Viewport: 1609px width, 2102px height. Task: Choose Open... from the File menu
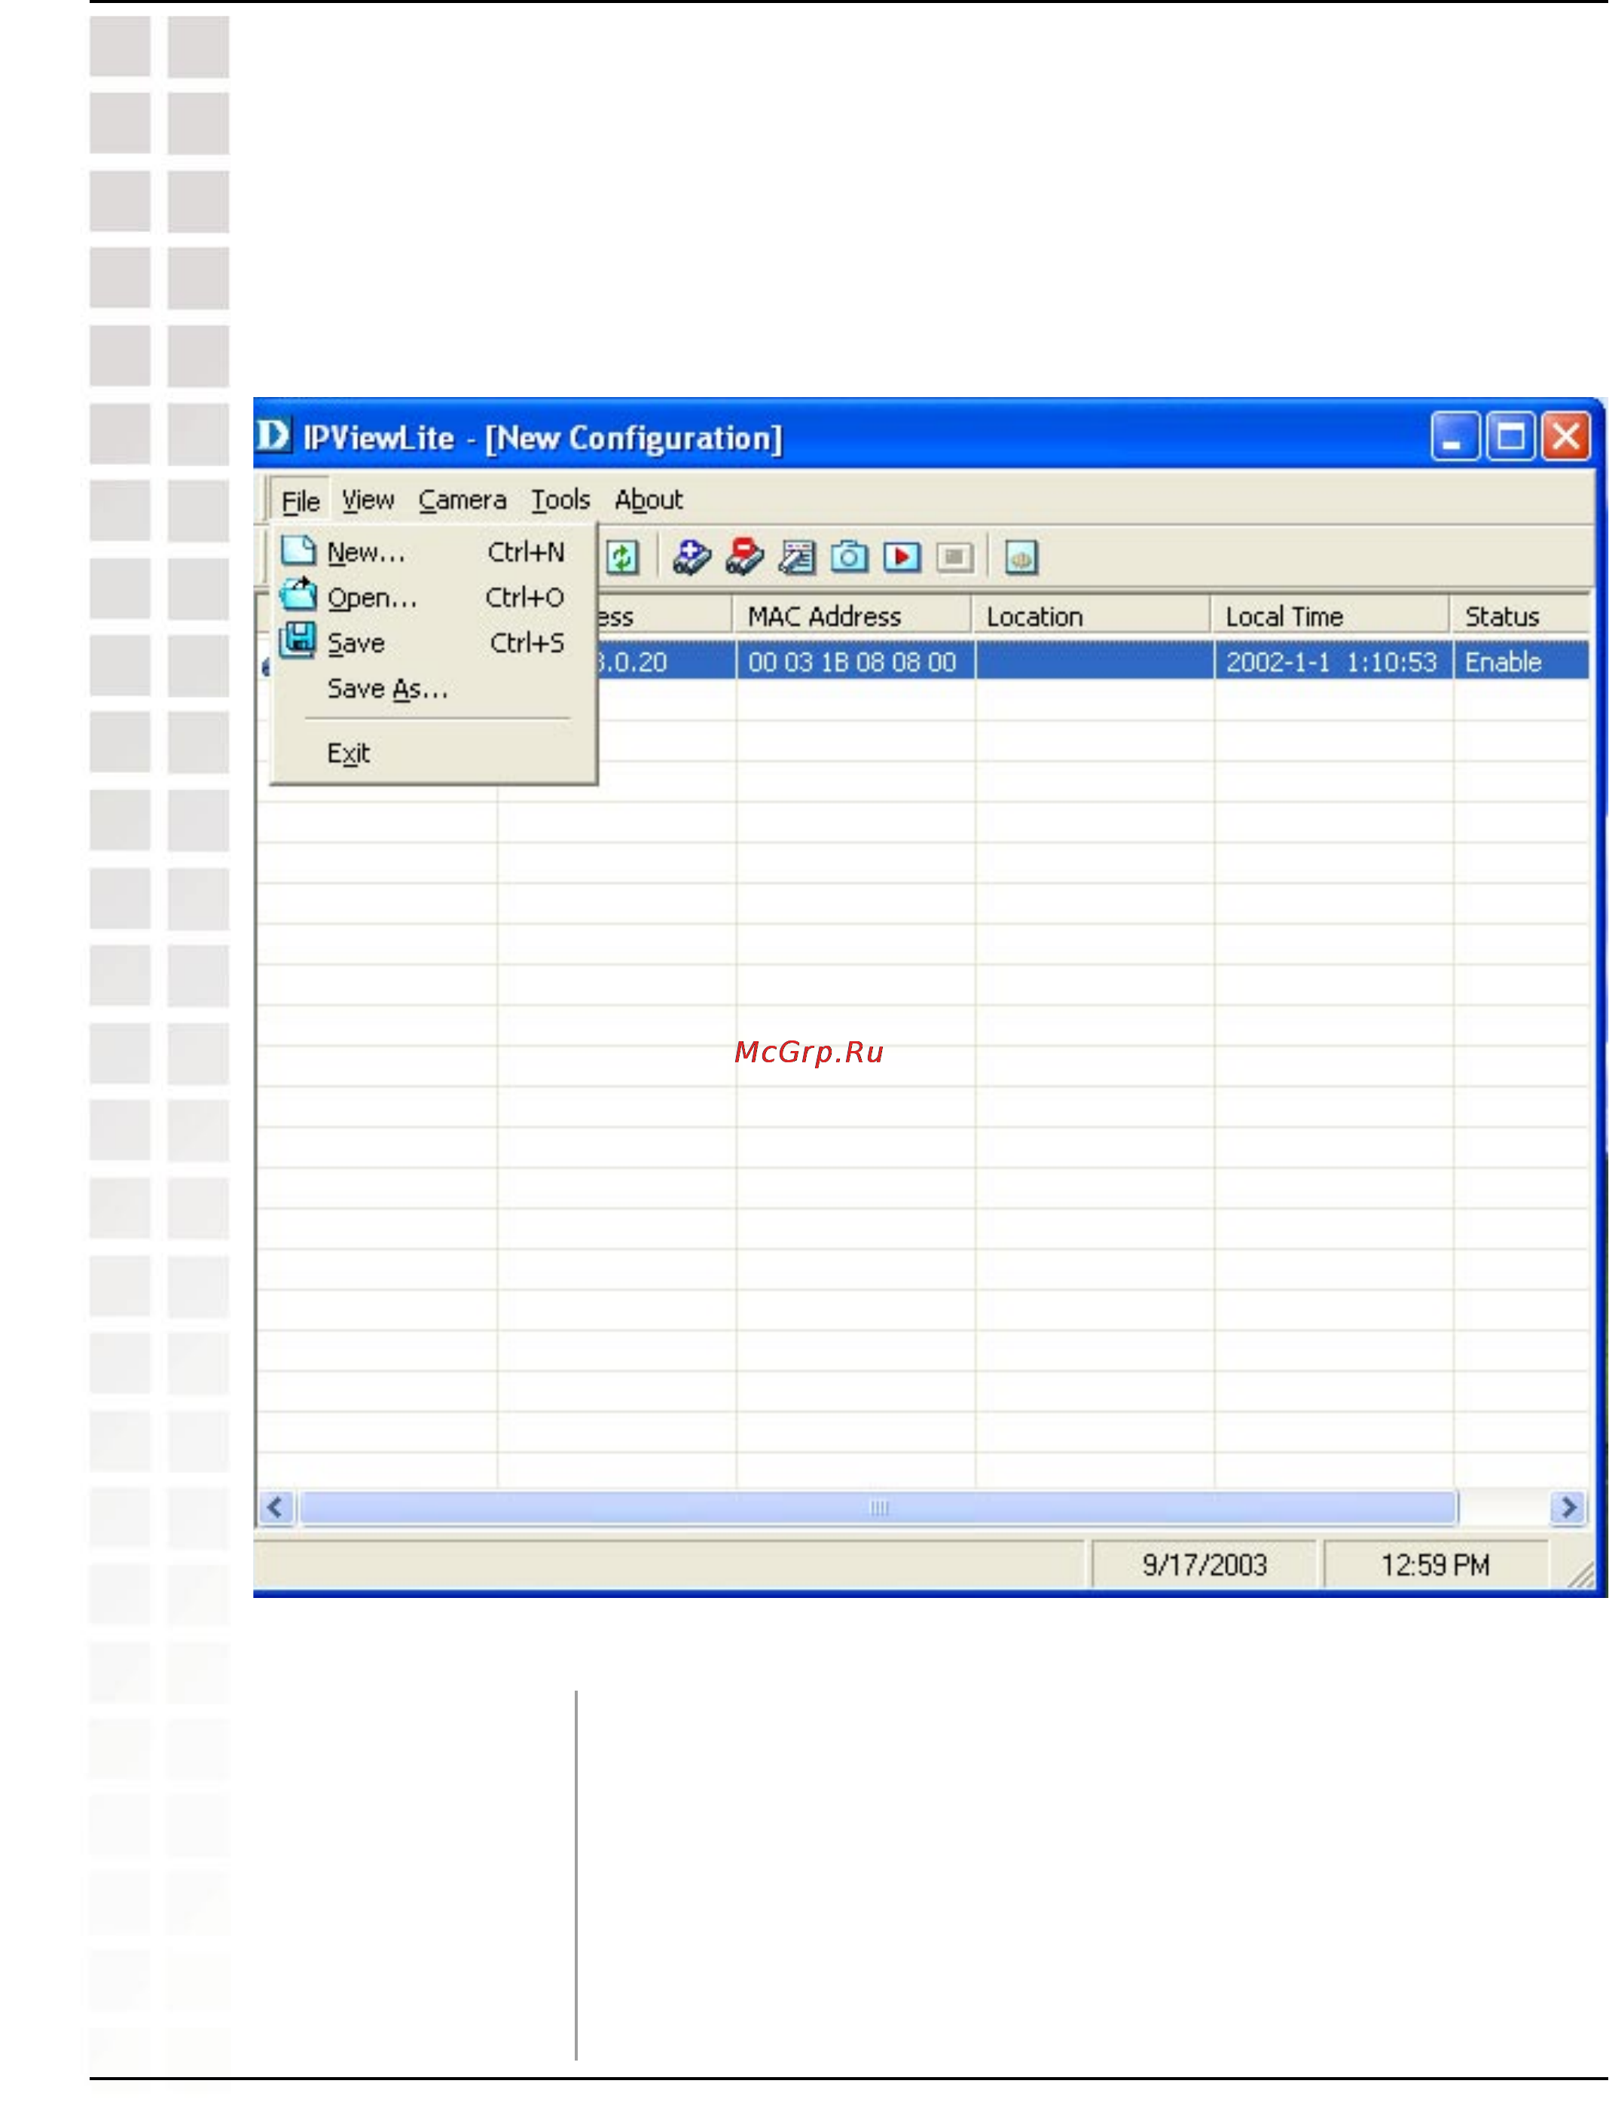[x=434, y=597]
